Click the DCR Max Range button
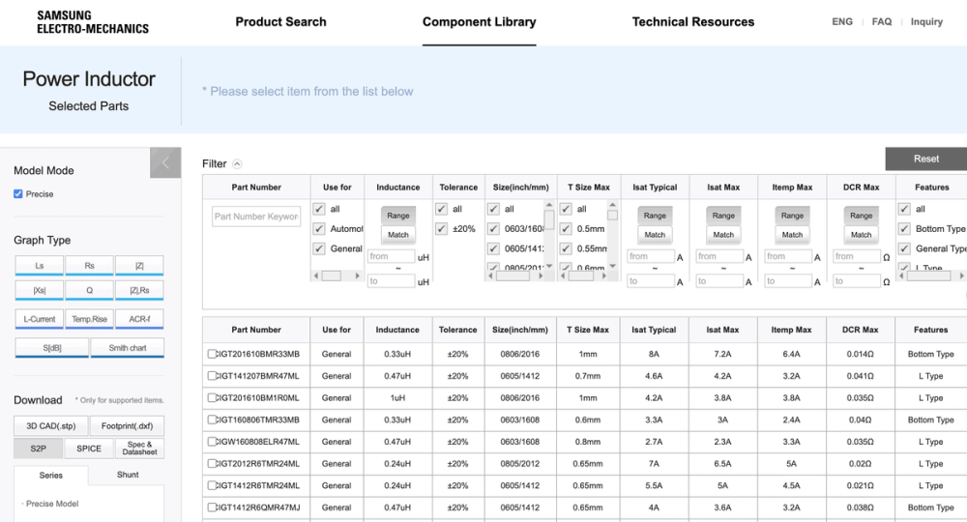The width and height of the screenshot is (967, 522). point(861,216)
